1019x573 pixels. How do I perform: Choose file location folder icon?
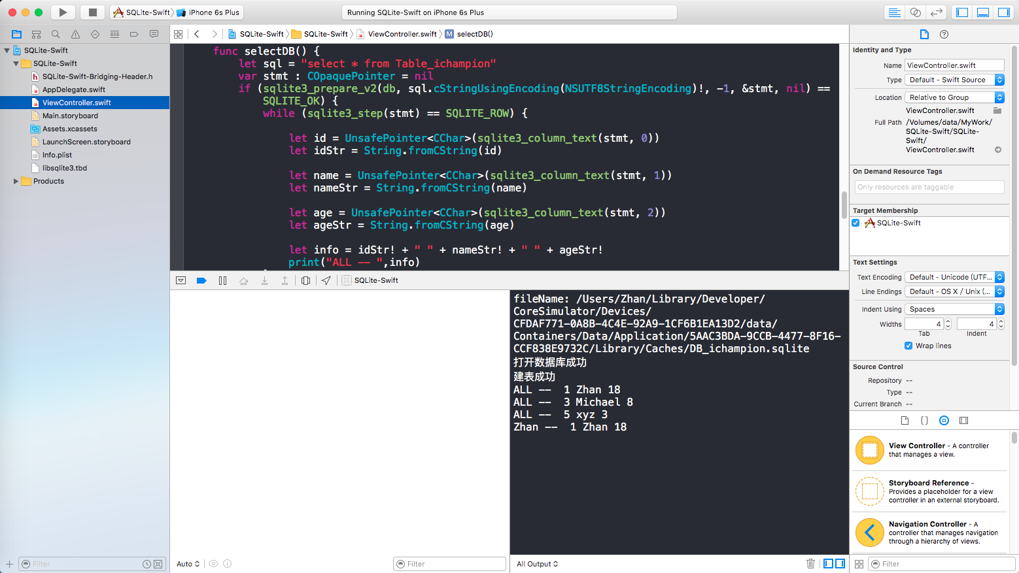(997, 110)
